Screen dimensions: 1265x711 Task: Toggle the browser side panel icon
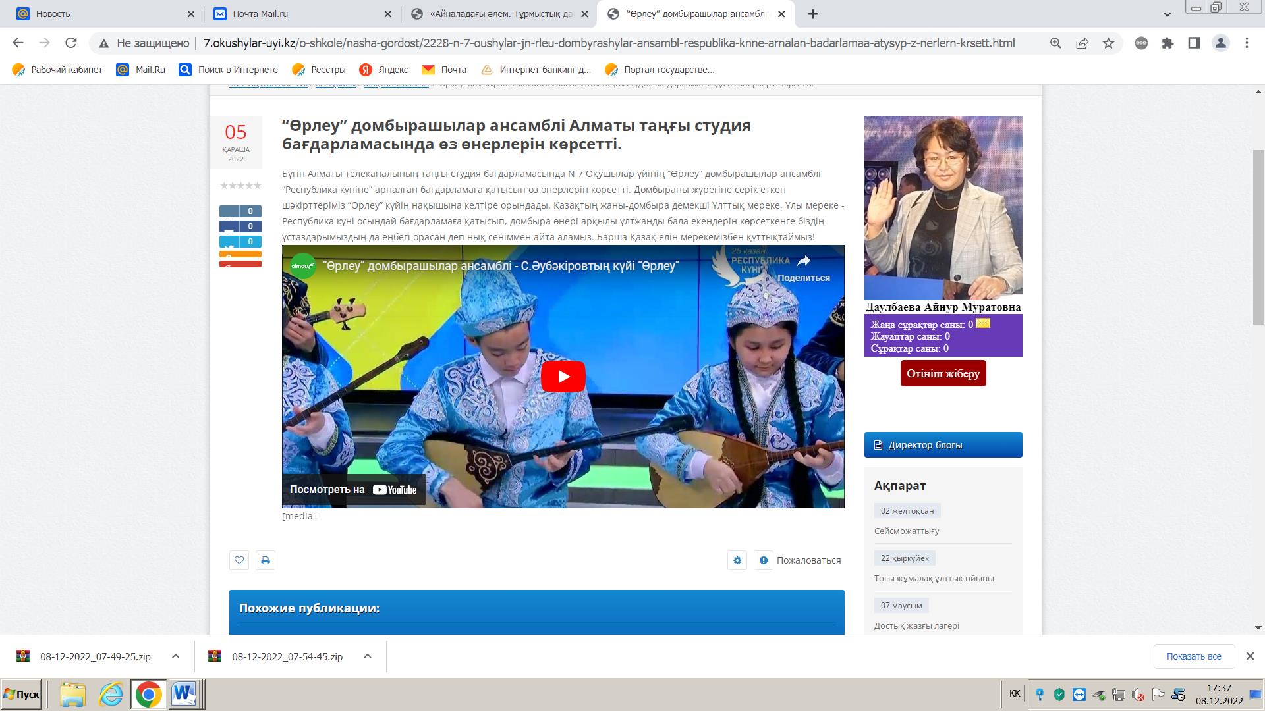point(1194,43)
